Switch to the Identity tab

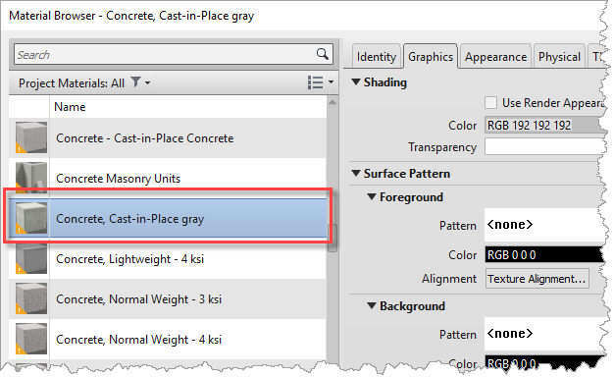point(377,57)
